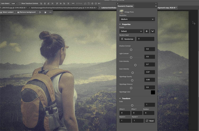Screen dimensions: 199x131
Task: Click the Color Intensity slider handle
Action: (x=135, y=65)
